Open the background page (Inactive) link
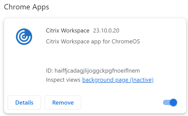Viewport: 188px width, 116px height. pyautogui.click(x=118, y=80)
